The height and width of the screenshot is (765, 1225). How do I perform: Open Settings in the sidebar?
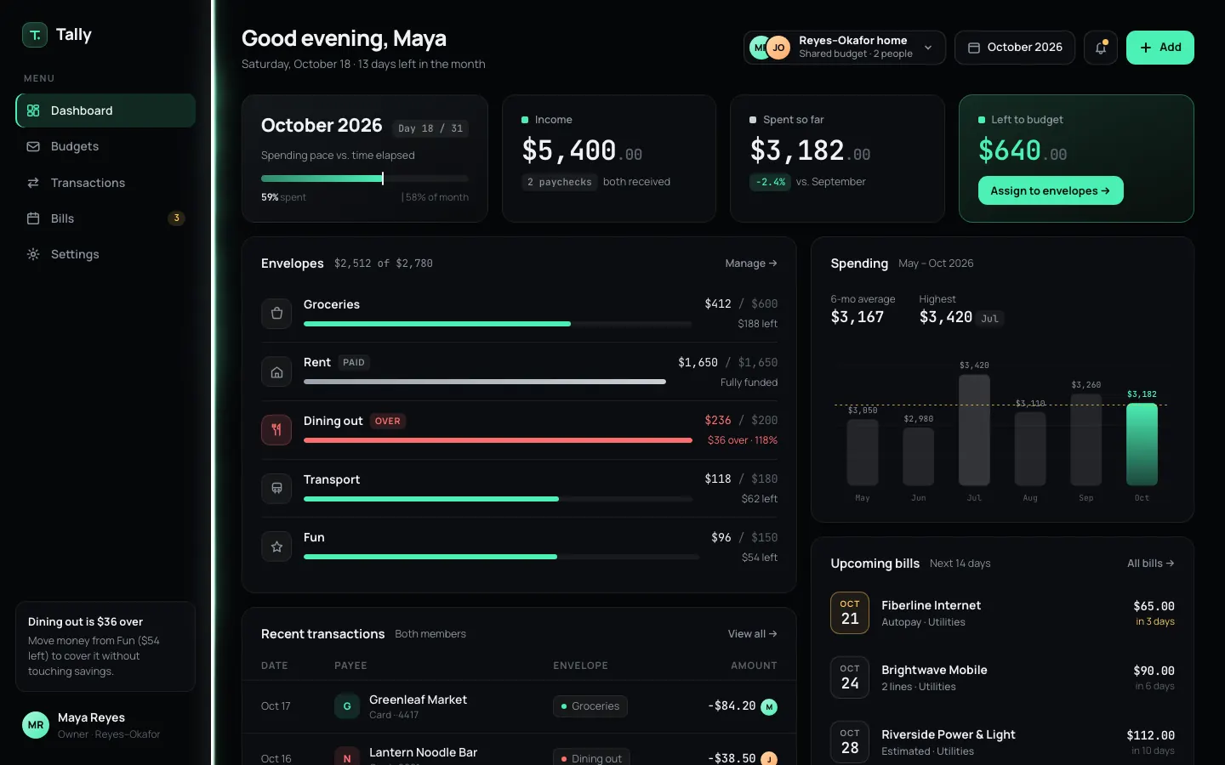tap(105, 254)
